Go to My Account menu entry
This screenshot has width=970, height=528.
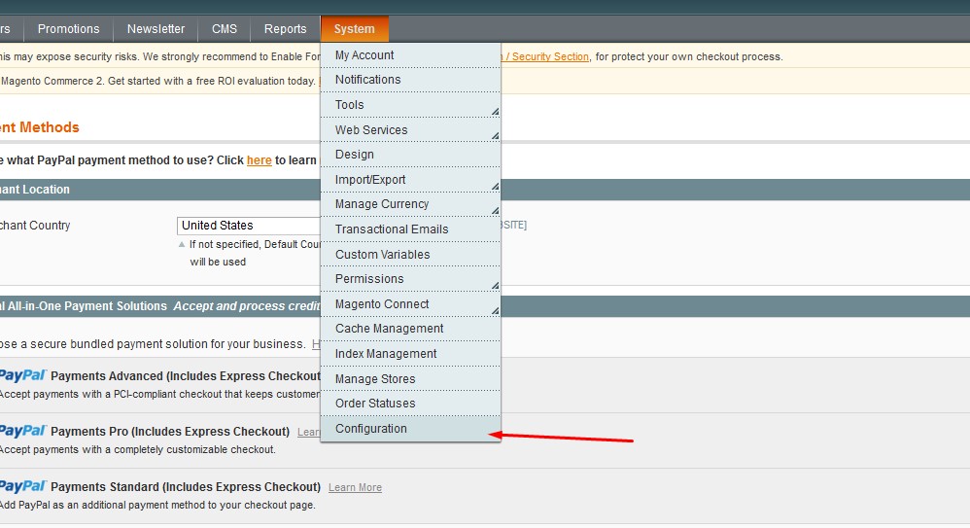pyautogui.click(x=364, y=55)
